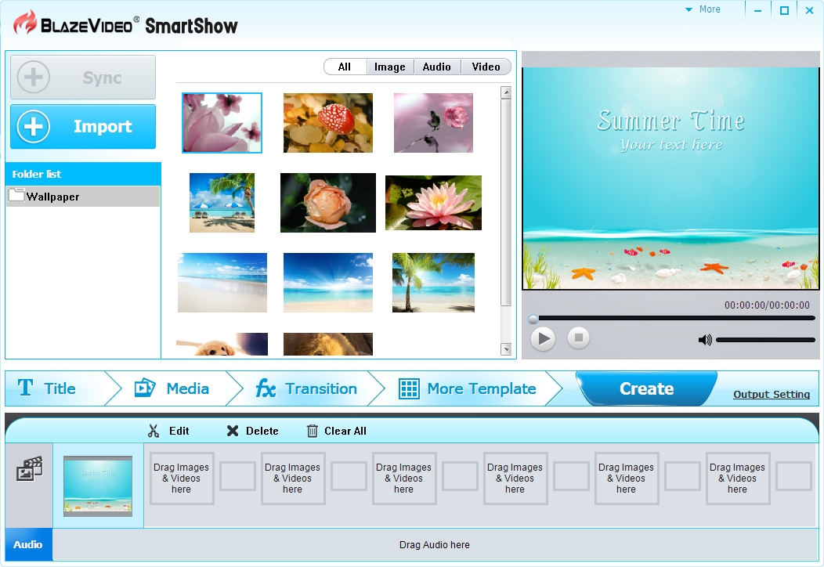824x567 pixels.
Task: Stop playback with the Stop button
Action: (x=579, y=338)
